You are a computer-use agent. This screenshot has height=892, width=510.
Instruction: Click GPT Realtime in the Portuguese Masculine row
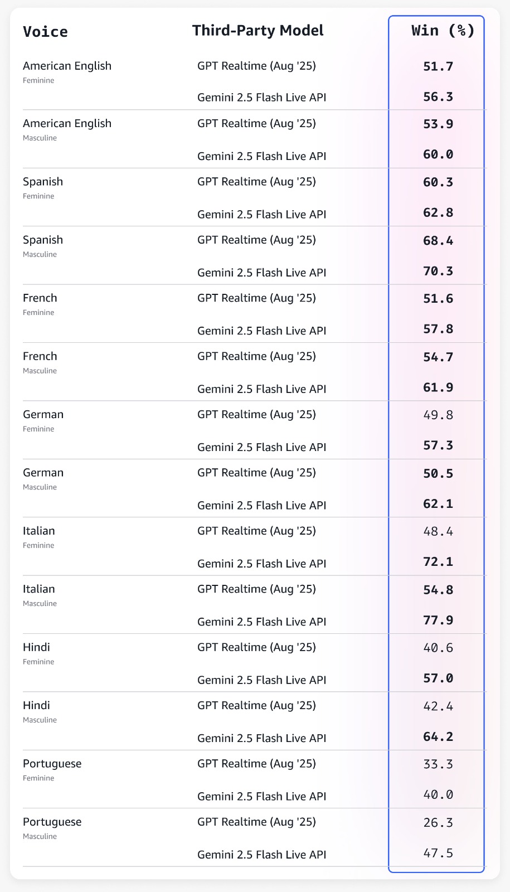pyautogui.click(x=256, y=822)
